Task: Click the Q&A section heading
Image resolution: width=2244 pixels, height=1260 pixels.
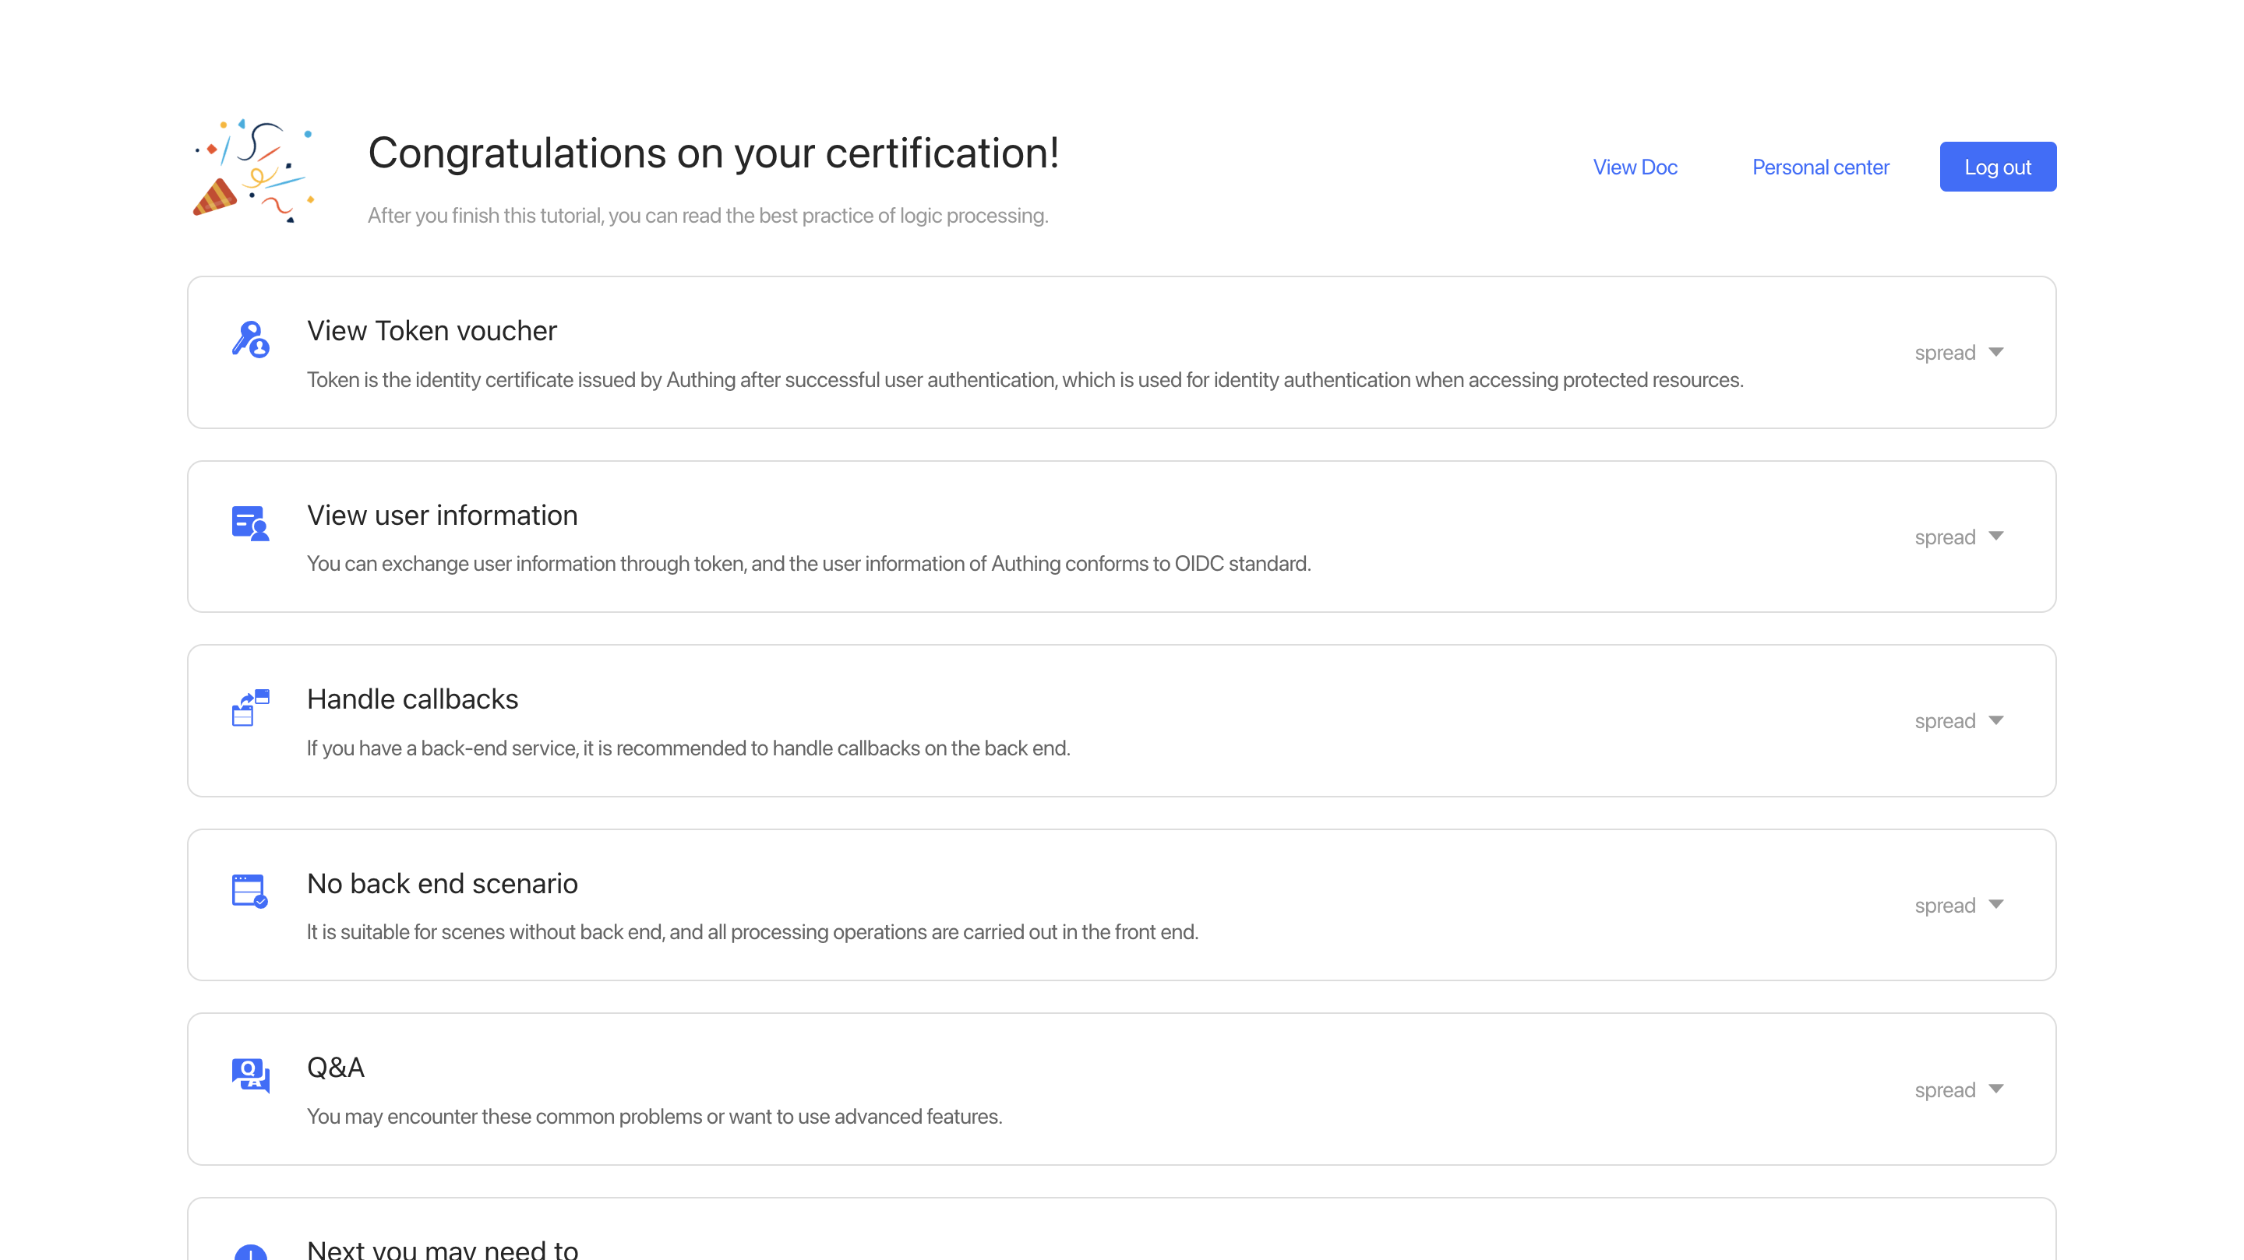Action: point(335,1068)
